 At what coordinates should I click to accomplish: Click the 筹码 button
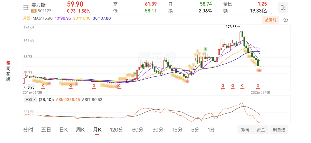point(245,130)
